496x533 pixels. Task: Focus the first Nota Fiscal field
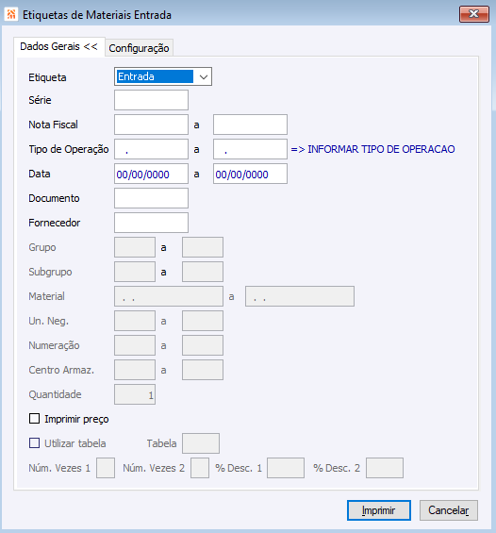click(x=151, y=125)
